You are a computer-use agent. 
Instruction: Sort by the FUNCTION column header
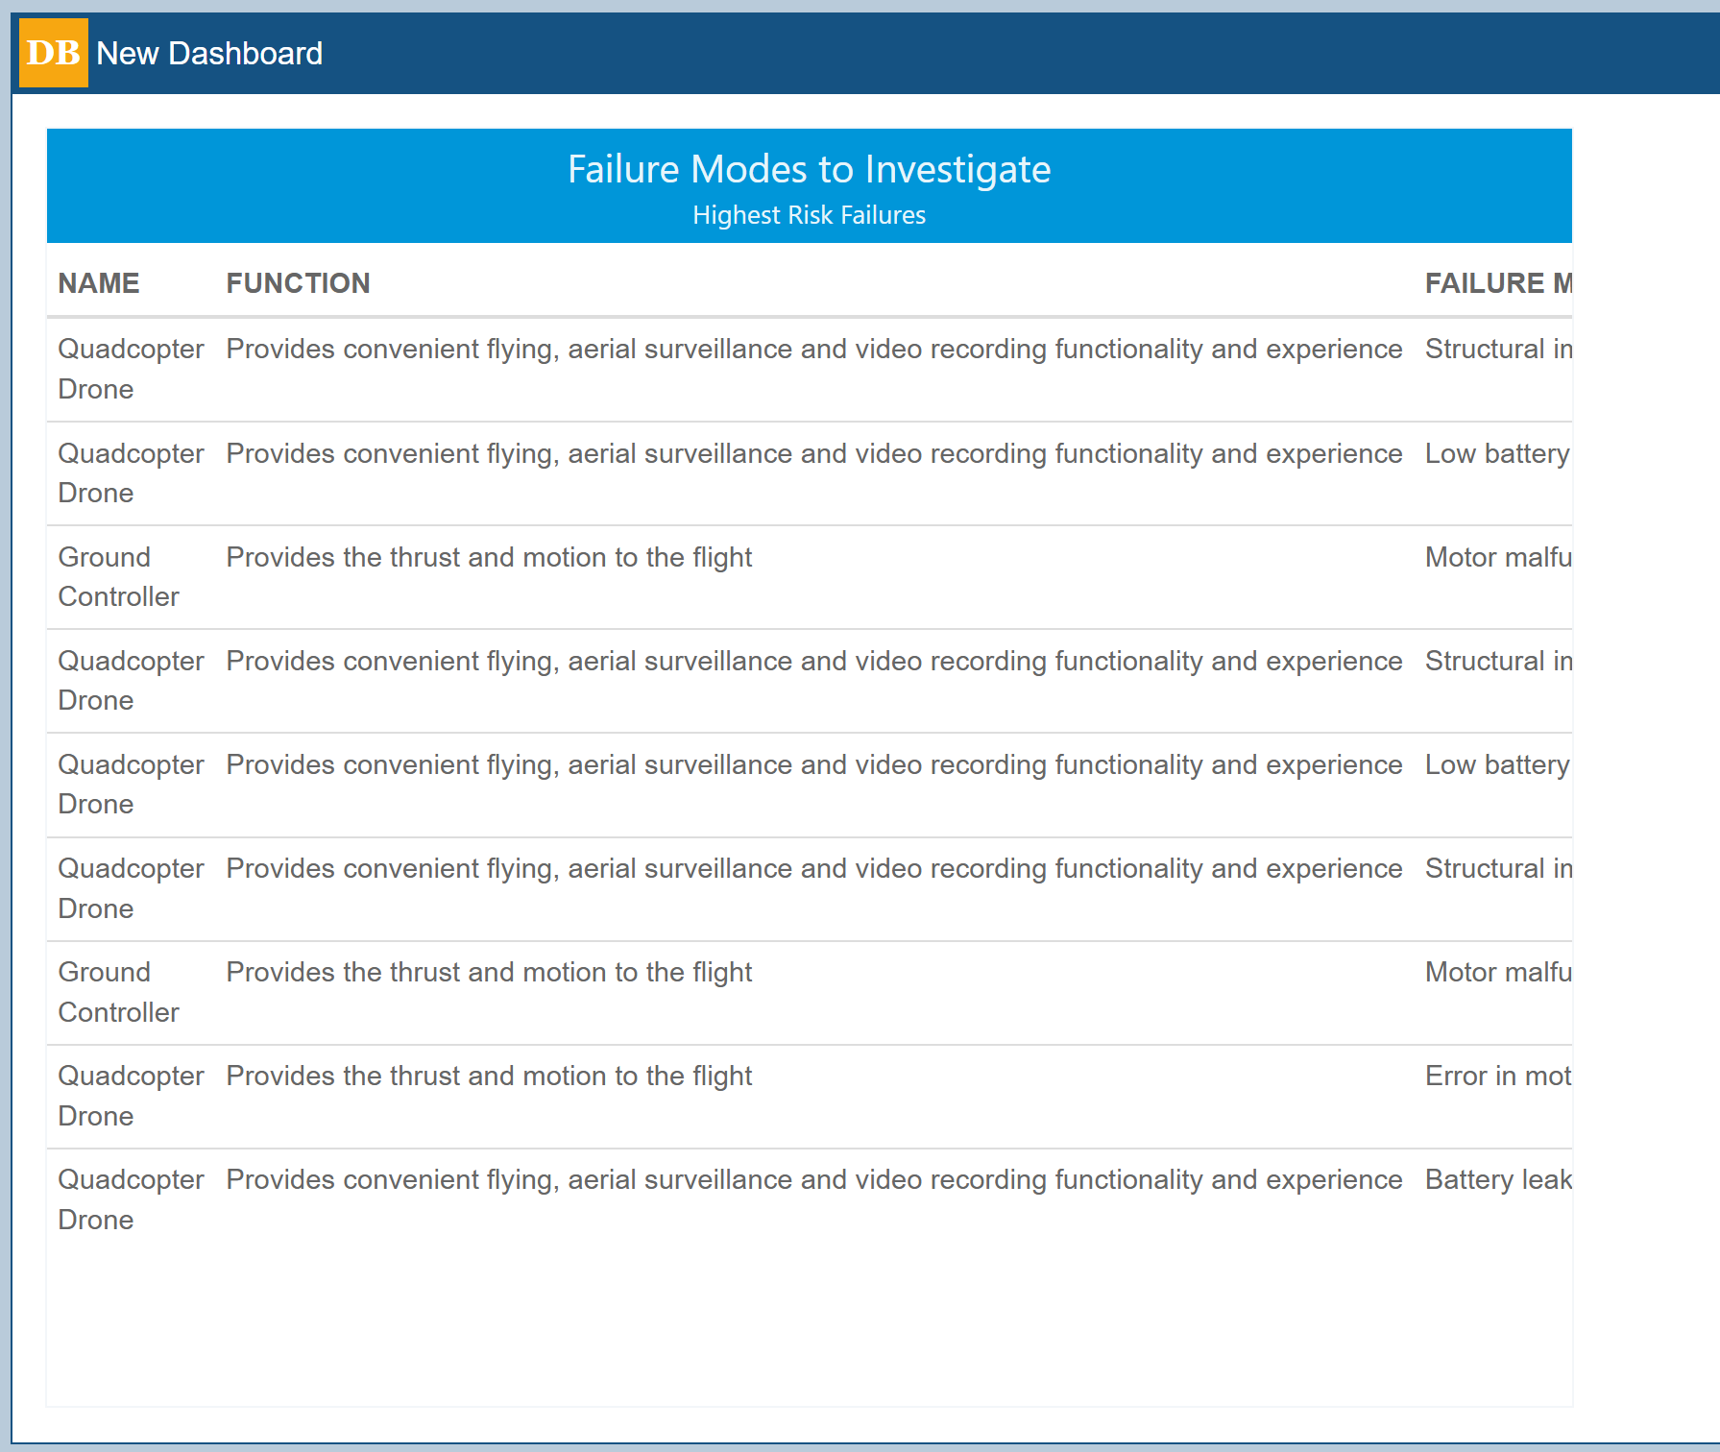(x=298, y=283)
